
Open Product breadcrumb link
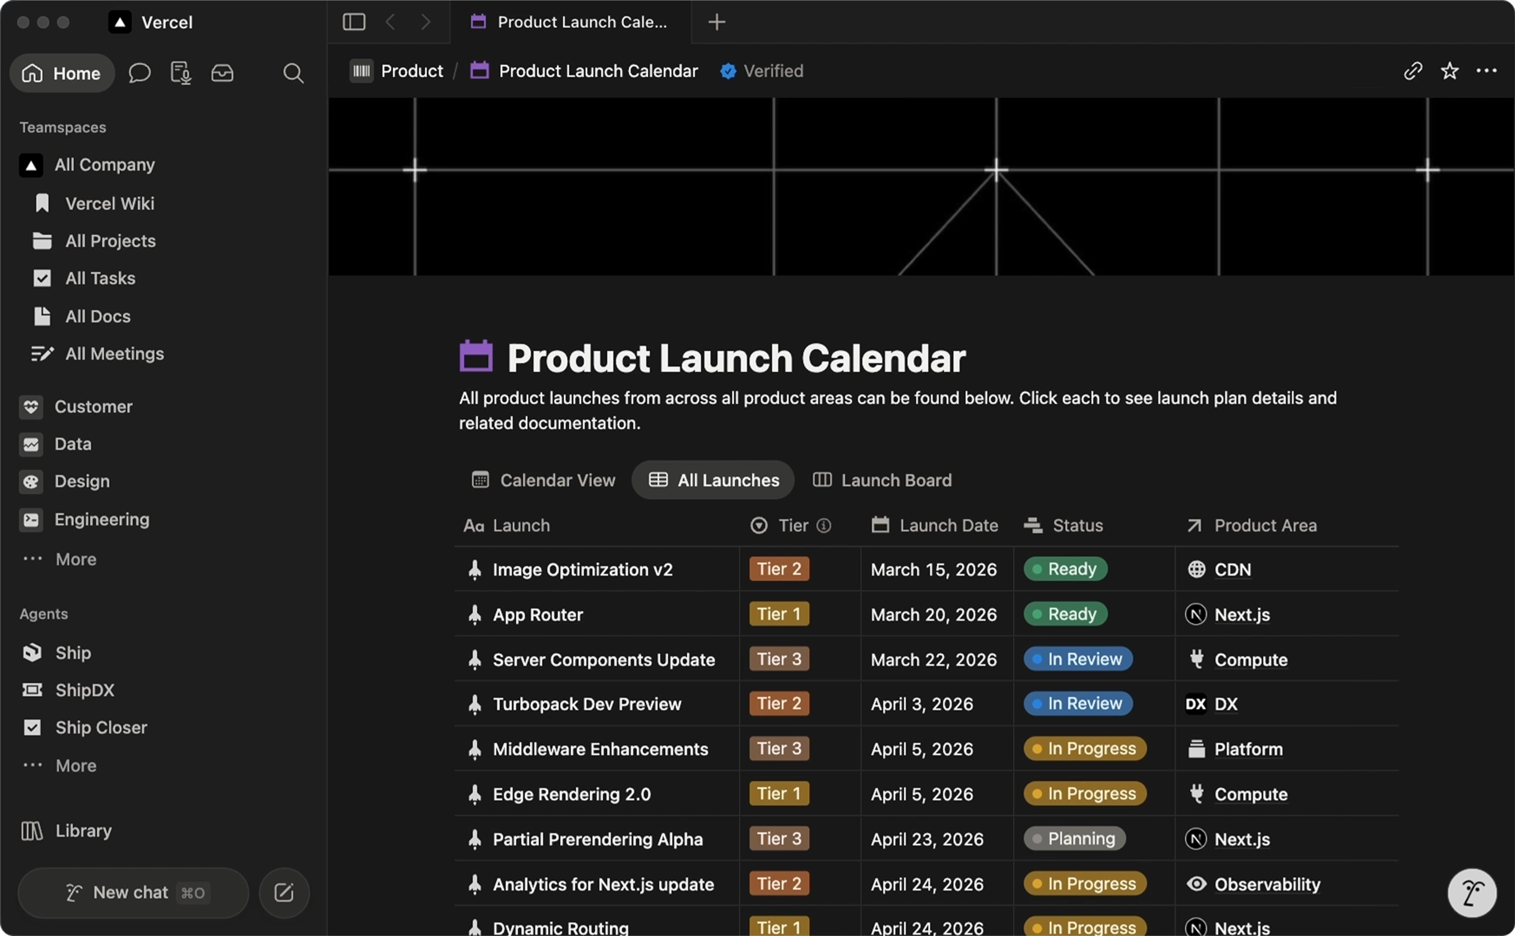click(x=397, y=71)
